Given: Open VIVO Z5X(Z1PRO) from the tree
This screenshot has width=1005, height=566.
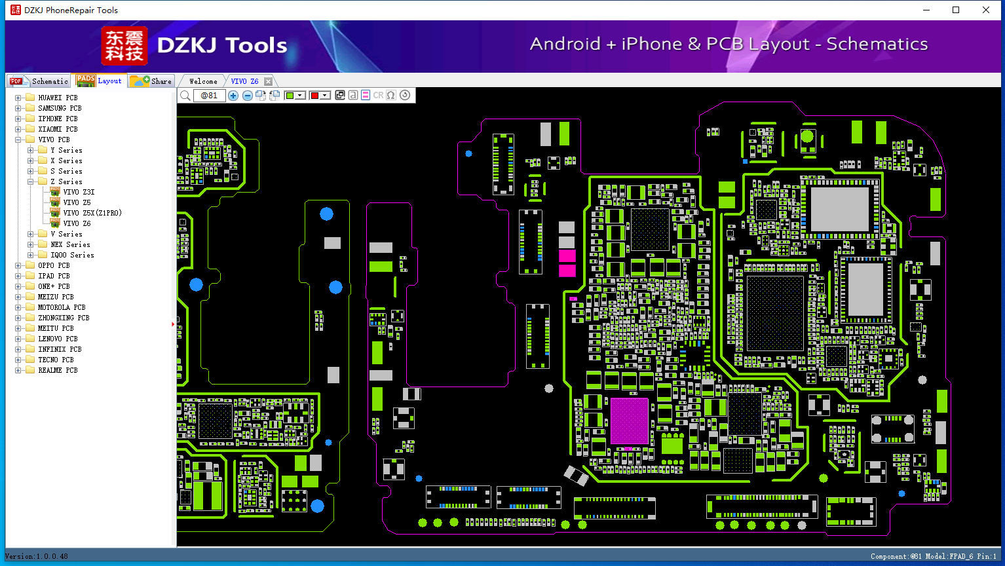Looking at the screenshot, I should click(x=92, y=213).
